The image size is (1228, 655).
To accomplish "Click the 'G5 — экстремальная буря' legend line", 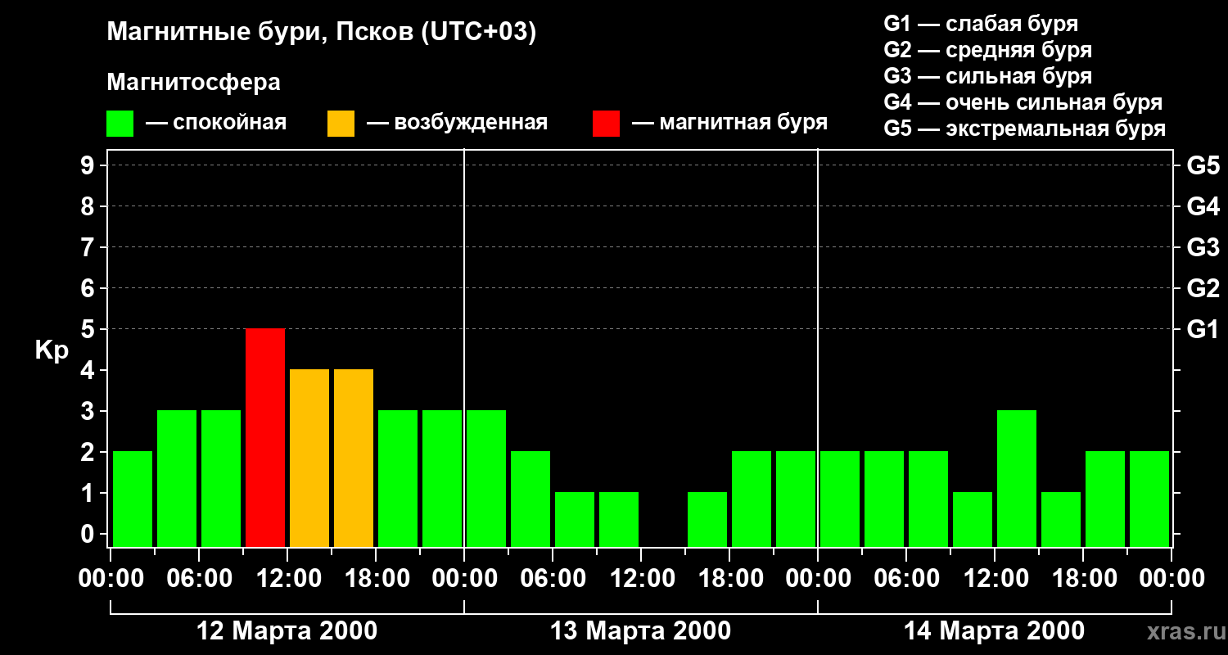I will tap(1024, 129).
